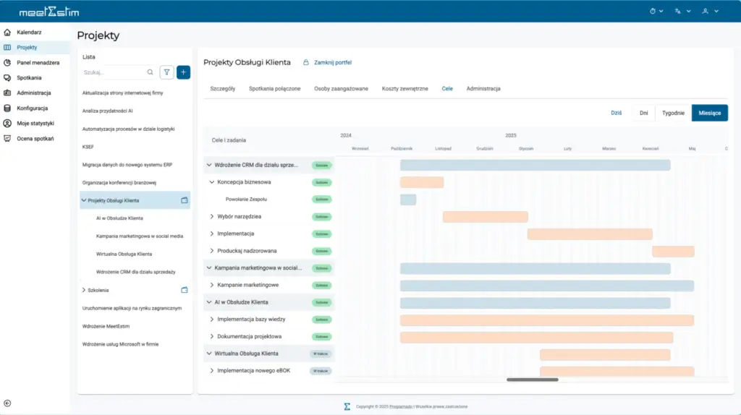Open Kalendarz from the sidebar

(x=29, y=33)
